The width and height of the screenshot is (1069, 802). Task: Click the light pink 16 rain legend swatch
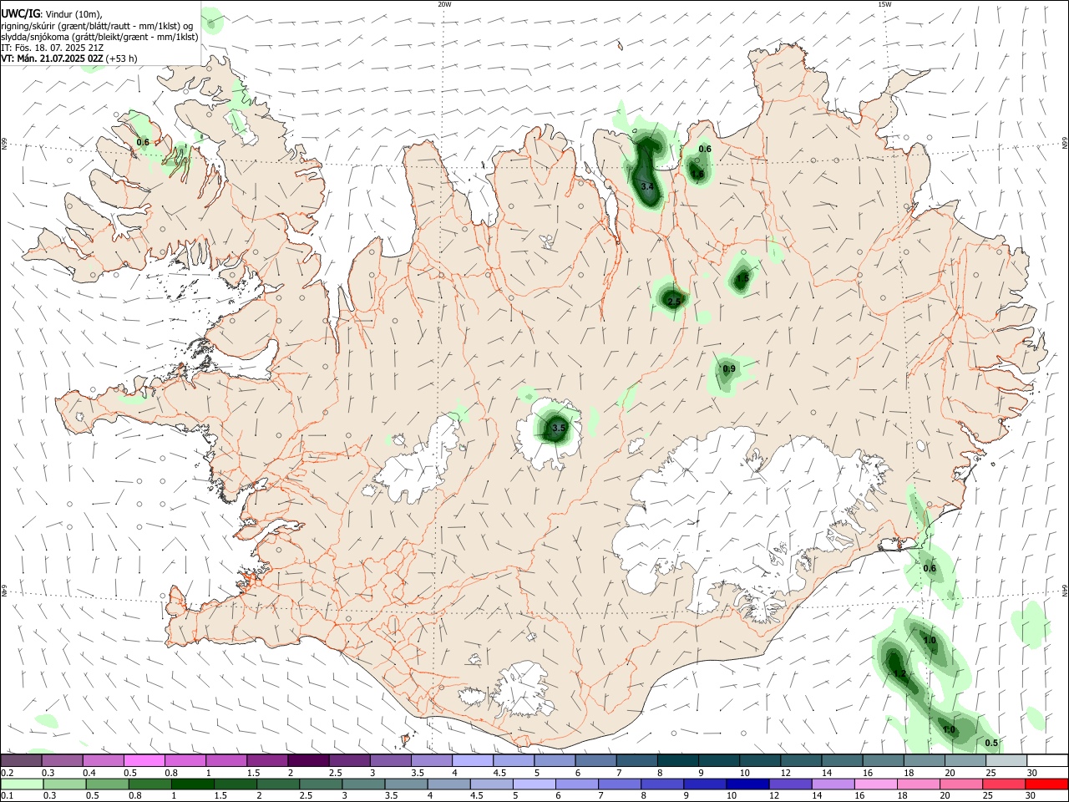875,784
